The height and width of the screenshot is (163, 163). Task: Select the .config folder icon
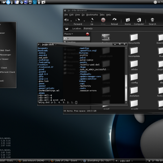134,77
